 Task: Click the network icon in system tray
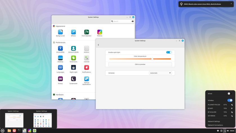224,131
